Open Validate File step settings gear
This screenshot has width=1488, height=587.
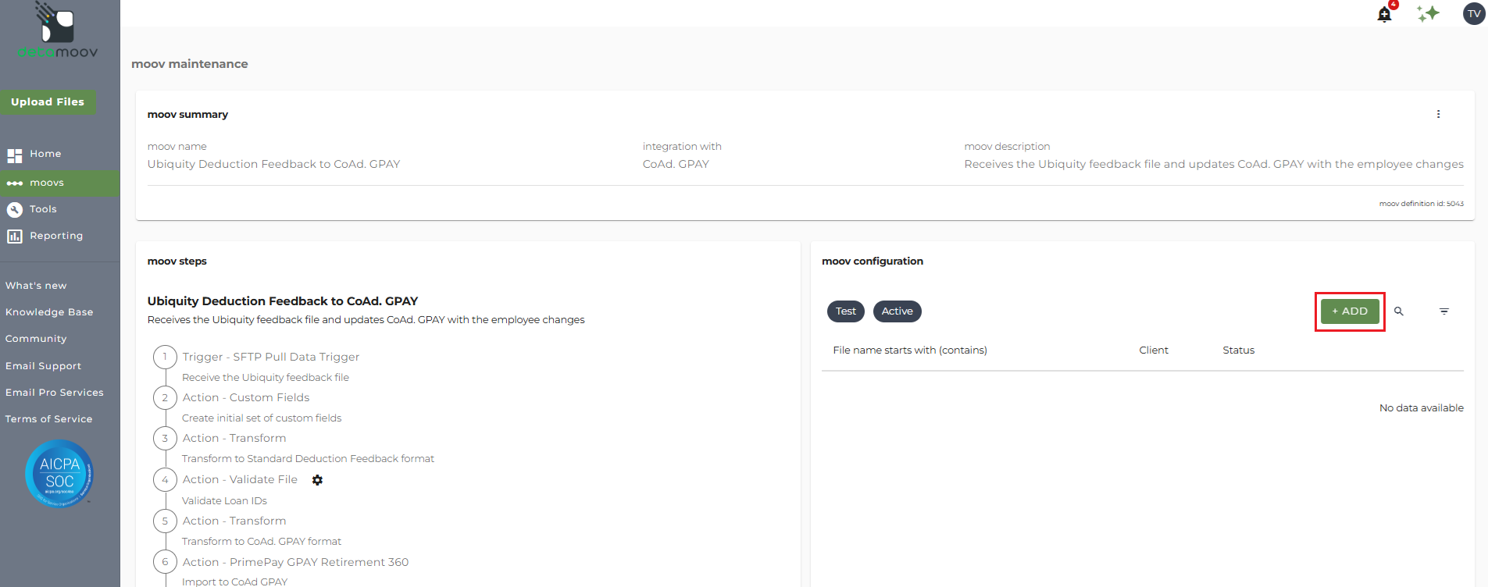point(317,480)
